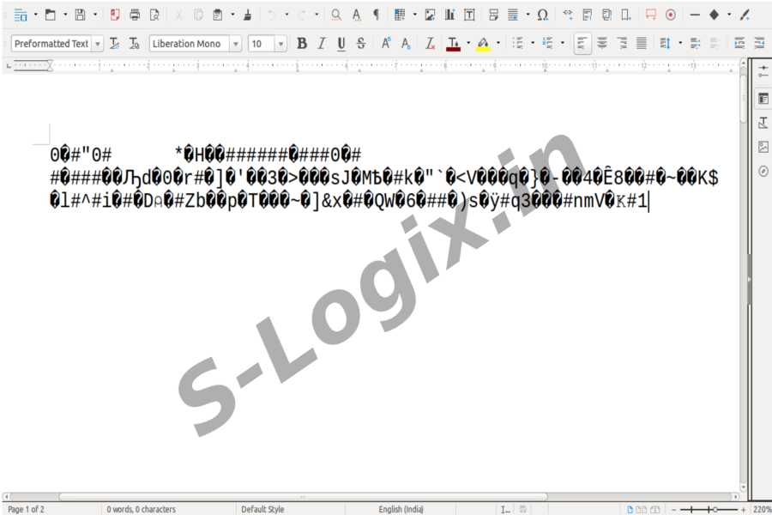772x515 pixels.
Task: Align text left
Action: pos(582,44)
